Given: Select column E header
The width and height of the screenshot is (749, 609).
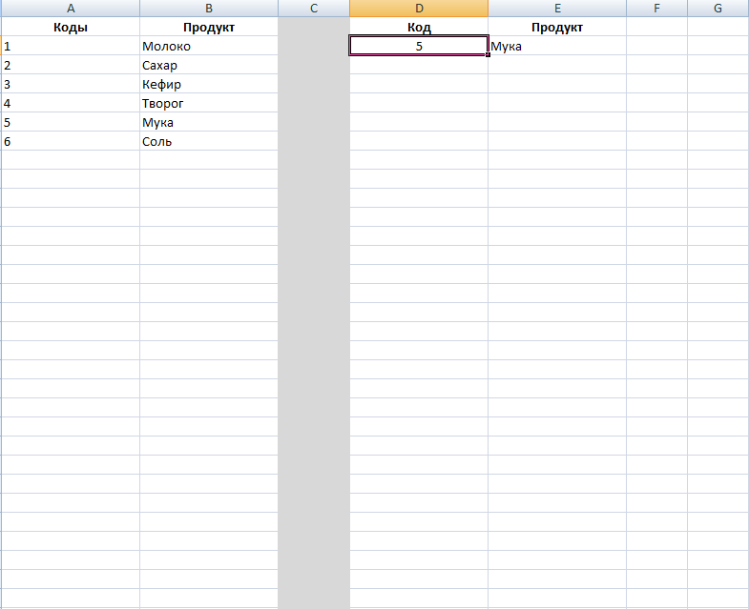Looking at the screenshot, I should 557,9.
